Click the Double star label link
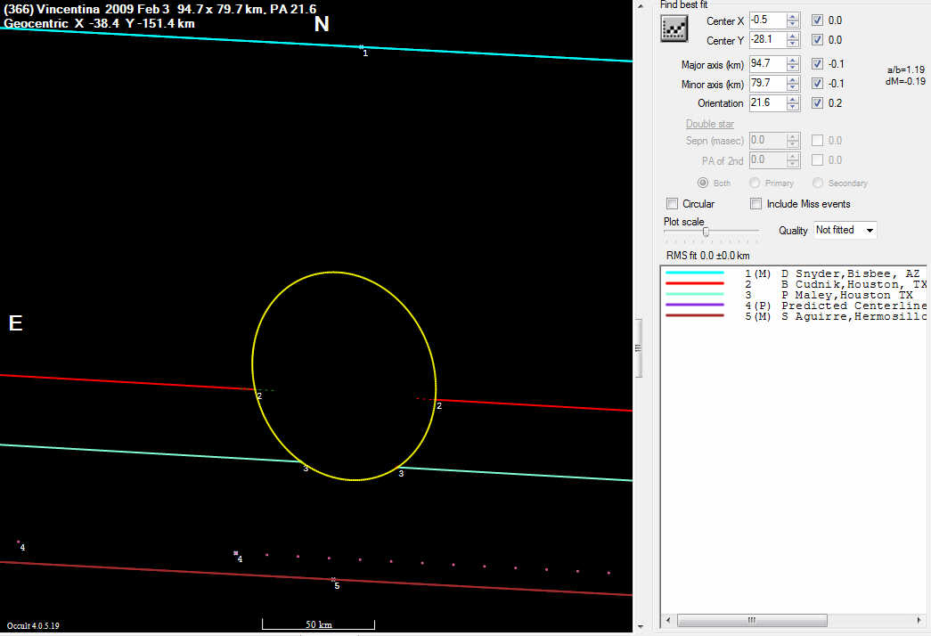Image resolution: width=931 pixels, height=636 pixels. point(709,124)
